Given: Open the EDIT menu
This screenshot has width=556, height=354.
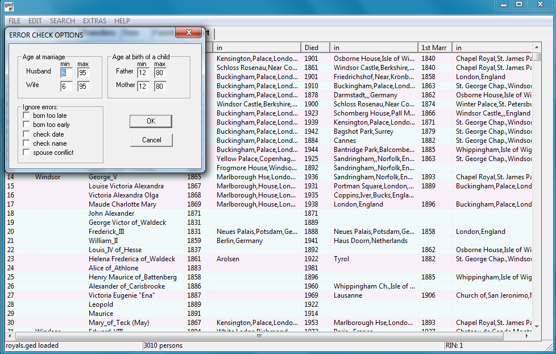Looking at the screenshot, I should [35, 21].
